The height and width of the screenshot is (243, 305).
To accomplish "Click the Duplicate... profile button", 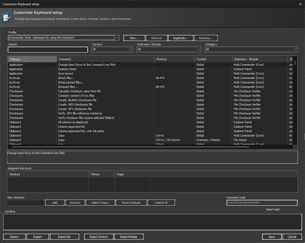I will pyautogui.click(x=180, y=38).
